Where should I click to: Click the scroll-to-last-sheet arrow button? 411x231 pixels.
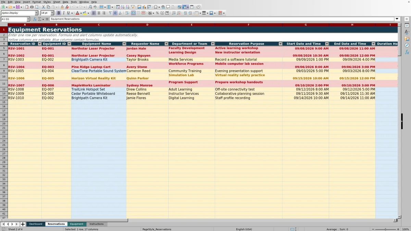click(17, 224)
